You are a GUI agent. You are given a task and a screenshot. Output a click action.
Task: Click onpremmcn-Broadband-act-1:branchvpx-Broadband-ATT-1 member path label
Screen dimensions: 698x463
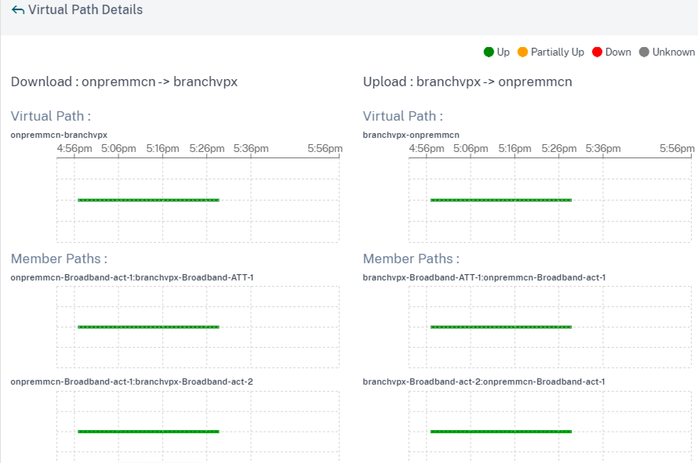(132, 278)
